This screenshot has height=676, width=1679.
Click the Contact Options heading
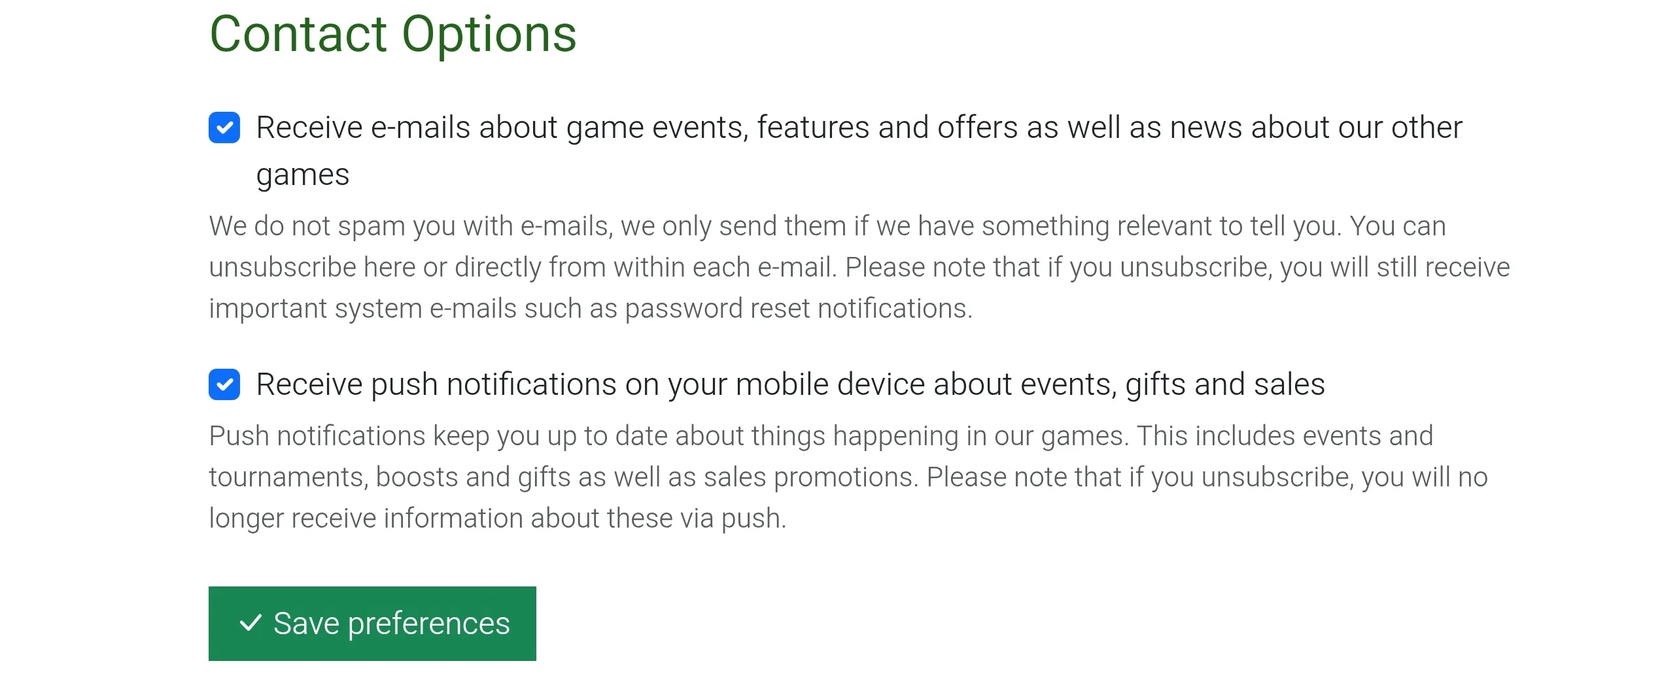pos(393,34)
